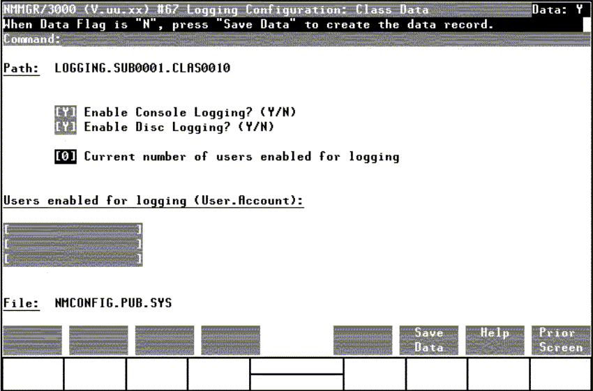Go back with Prior Screen key
Screen dimensions: 593x391
click(x=561, y=340)
